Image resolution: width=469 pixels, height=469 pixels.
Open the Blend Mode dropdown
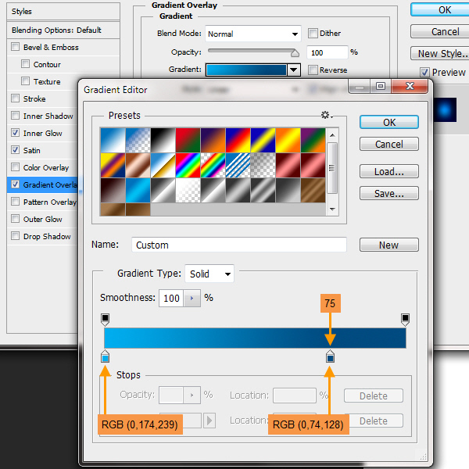coord(253,34)
